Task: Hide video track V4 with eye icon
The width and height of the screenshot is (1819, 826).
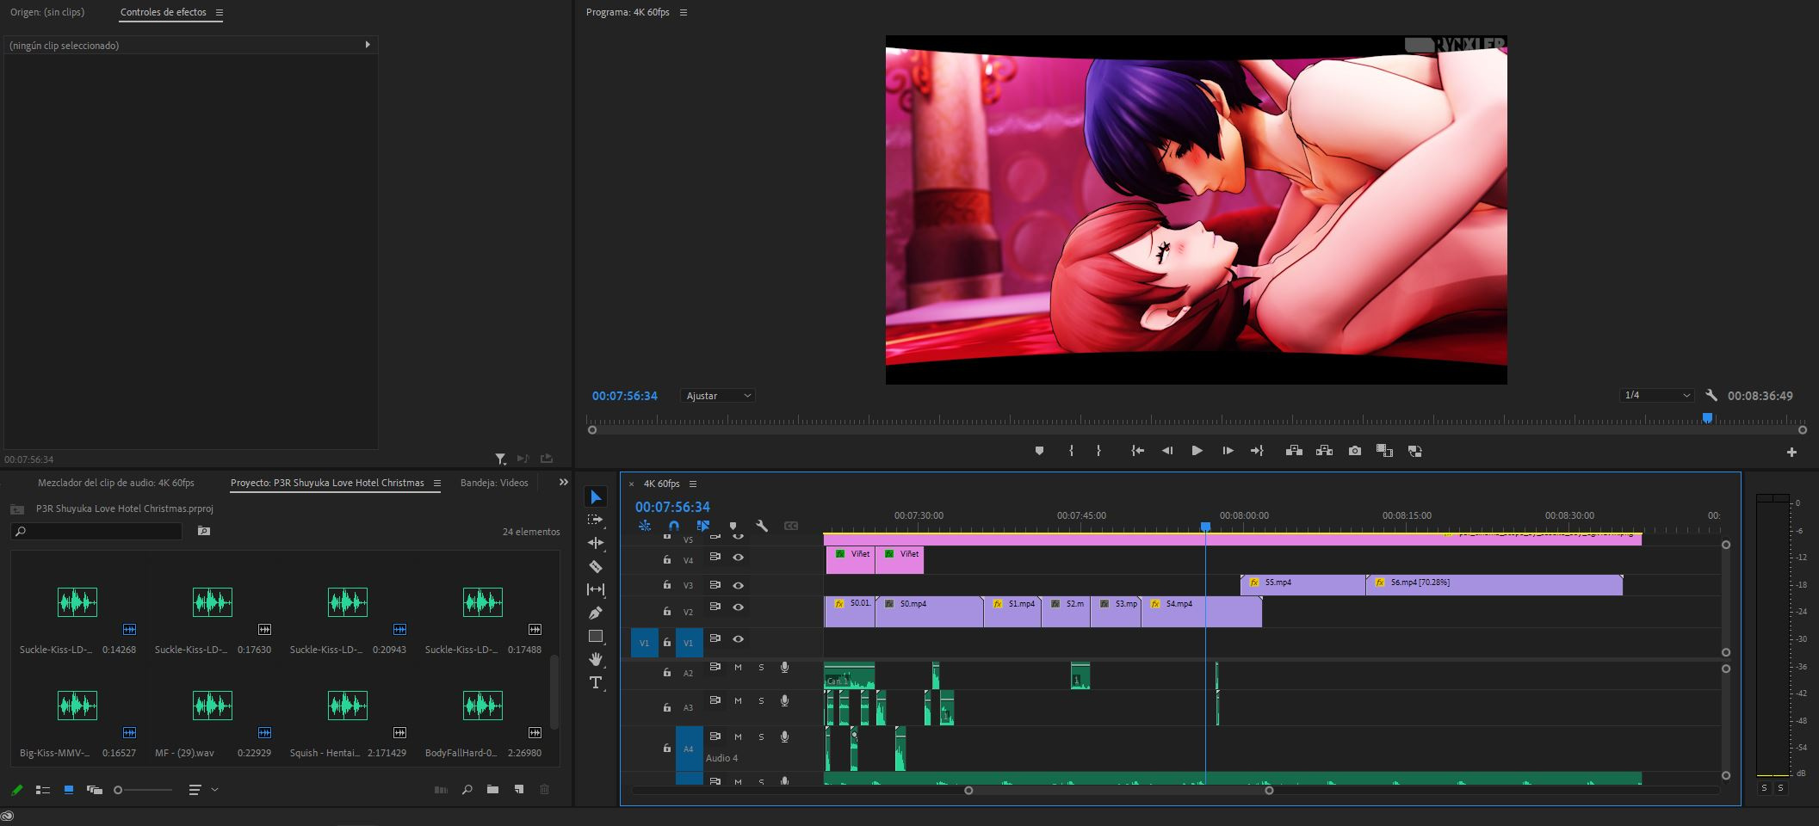Action: [738, 558]
